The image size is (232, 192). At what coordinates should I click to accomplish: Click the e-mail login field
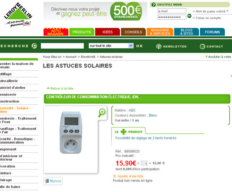point(172,11)
